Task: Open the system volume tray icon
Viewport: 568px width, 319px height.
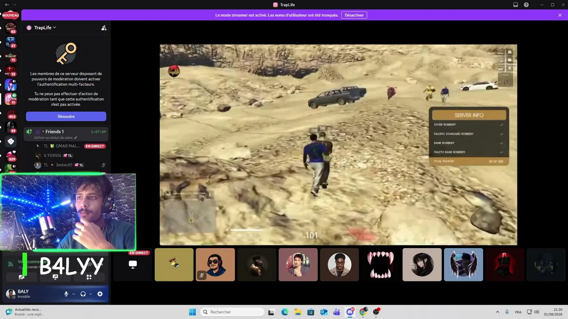Action: (x=536, y=312)
